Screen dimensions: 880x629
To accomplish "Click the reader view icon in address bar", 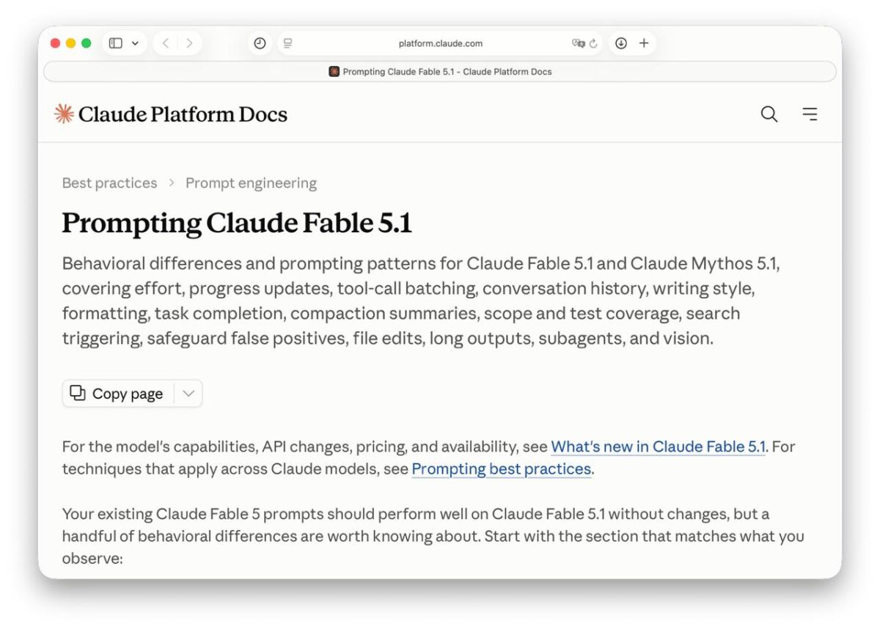I will [287, 43].
